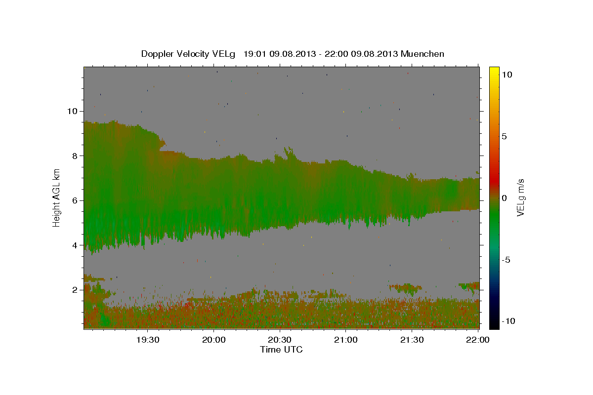593x395 pixels.
Task: Select the '22:00' time axis label
Action: 478,340
